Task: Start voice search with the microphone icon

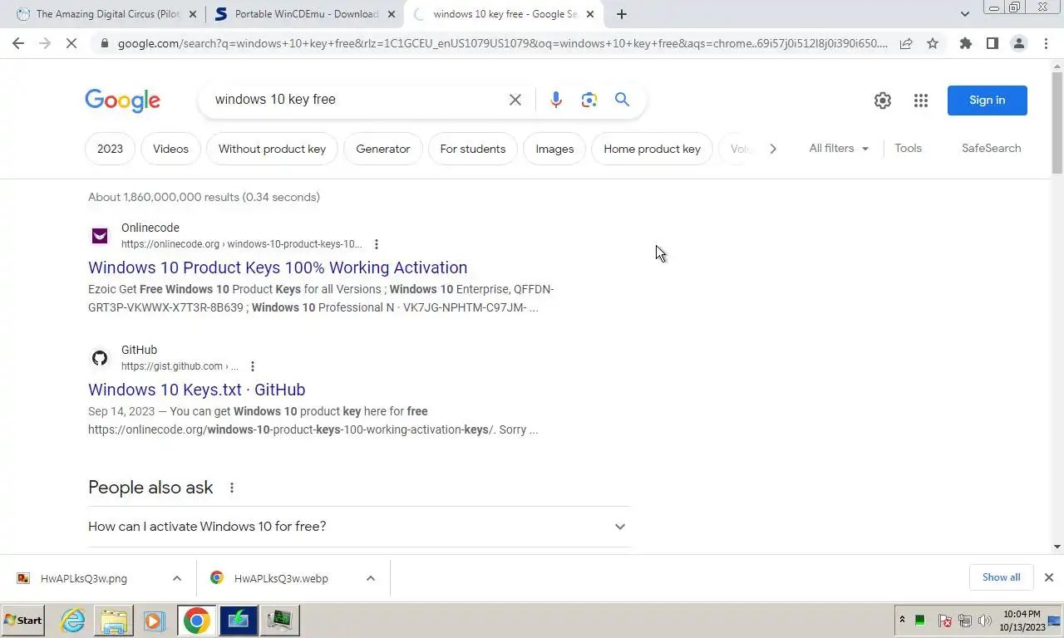Action: pos(556,100)
